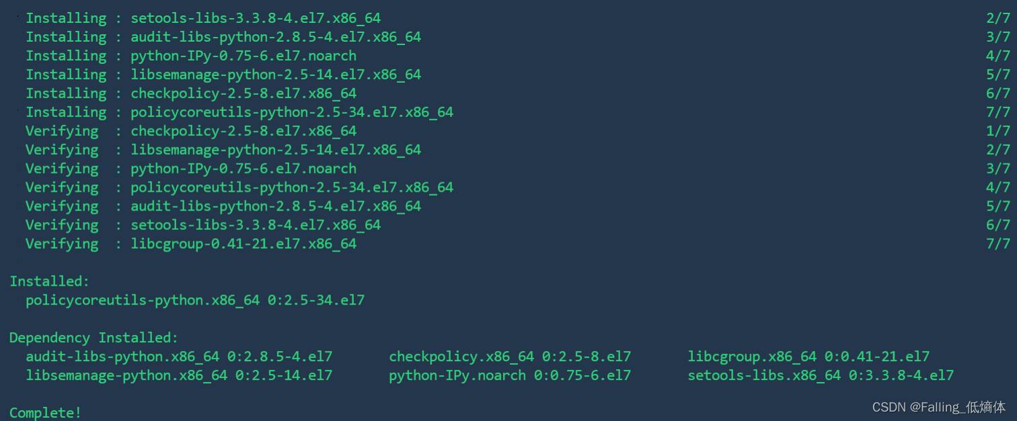Click Installing policycoreutils-python-2.5-34.el7.x86_64 line
This screenshot has width=1017, height=421.
(x=239, y=112)
